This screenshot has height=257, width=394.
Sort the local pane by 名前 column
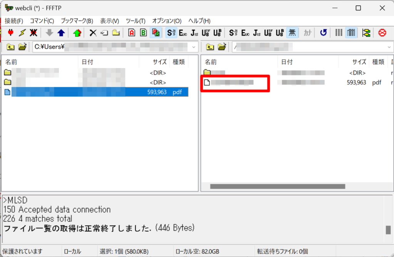[40, 62]
